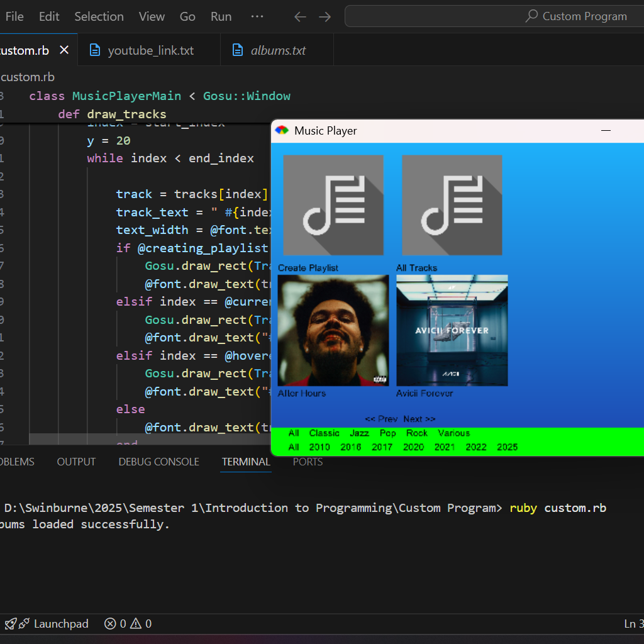Click the else keyword line in editor
This screenshot has width=644, height=644.
[x=131, y=409]
